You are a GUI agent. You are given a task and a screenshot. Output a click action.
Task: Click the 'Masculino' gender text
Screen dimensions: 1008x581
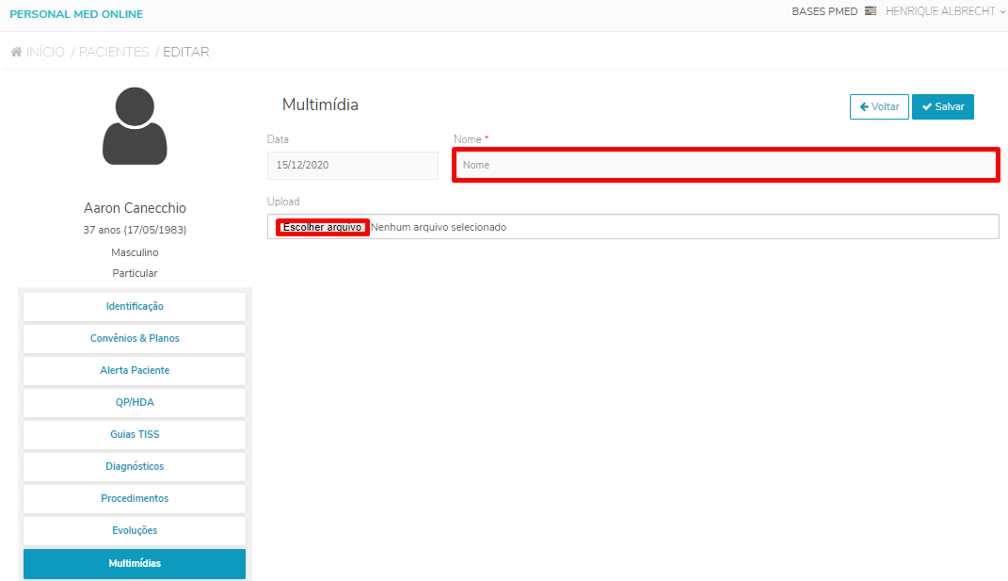(135, 253)
